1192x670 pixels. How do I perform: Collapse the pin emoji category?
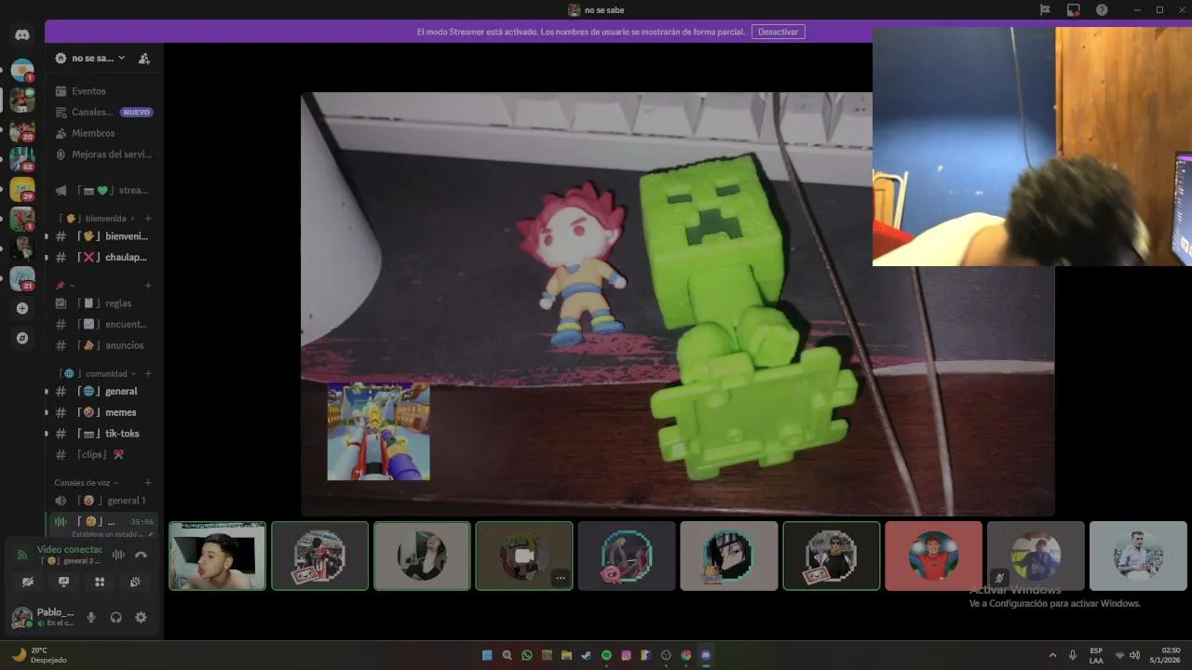(x=65, y=285)
